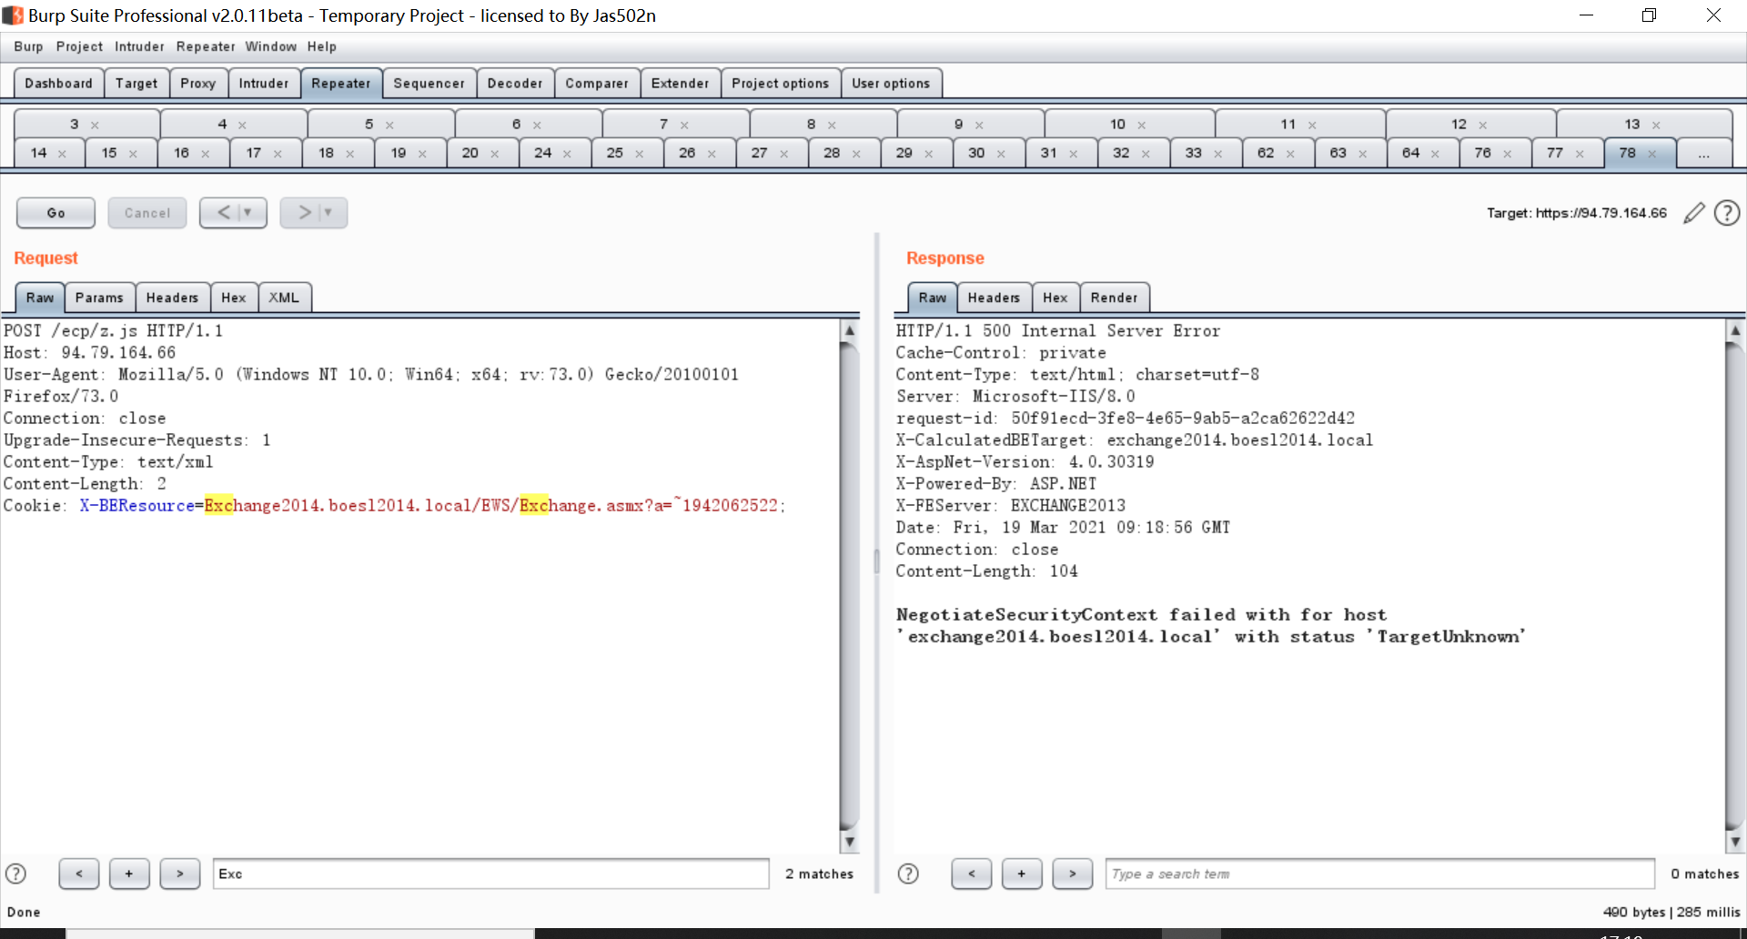This screenshot has height=939, width=1747.
Task: View request Params tab
Action: click(x=99, y=298)
